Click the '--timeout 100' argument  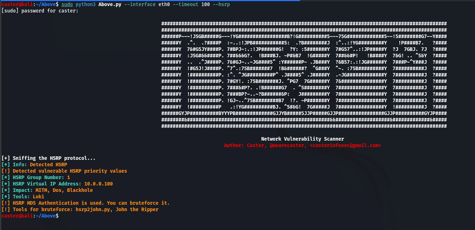click(x=191, y=4)
